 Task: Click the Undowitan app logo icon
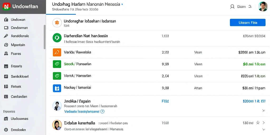7,7
